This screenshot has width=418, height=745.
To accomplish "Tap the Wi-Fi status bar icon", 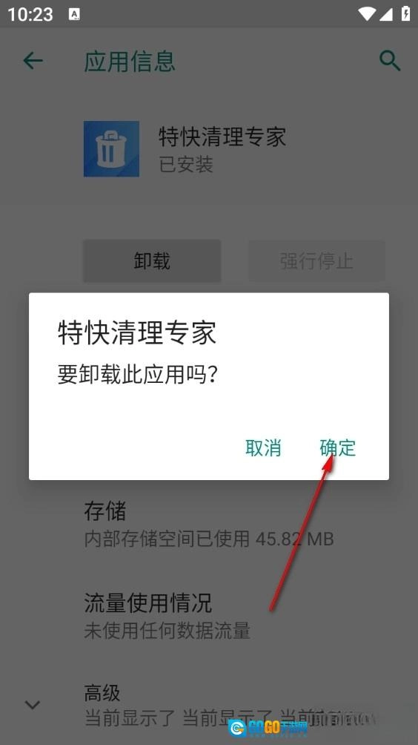I will click(x=368, y=14).
